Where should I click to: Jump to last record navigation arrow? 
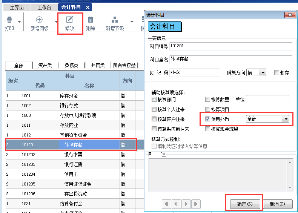(x=195, y=204)
